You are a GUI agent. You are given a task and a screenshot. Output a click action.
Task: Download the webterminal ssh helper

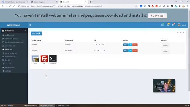[x=157, y=16]
